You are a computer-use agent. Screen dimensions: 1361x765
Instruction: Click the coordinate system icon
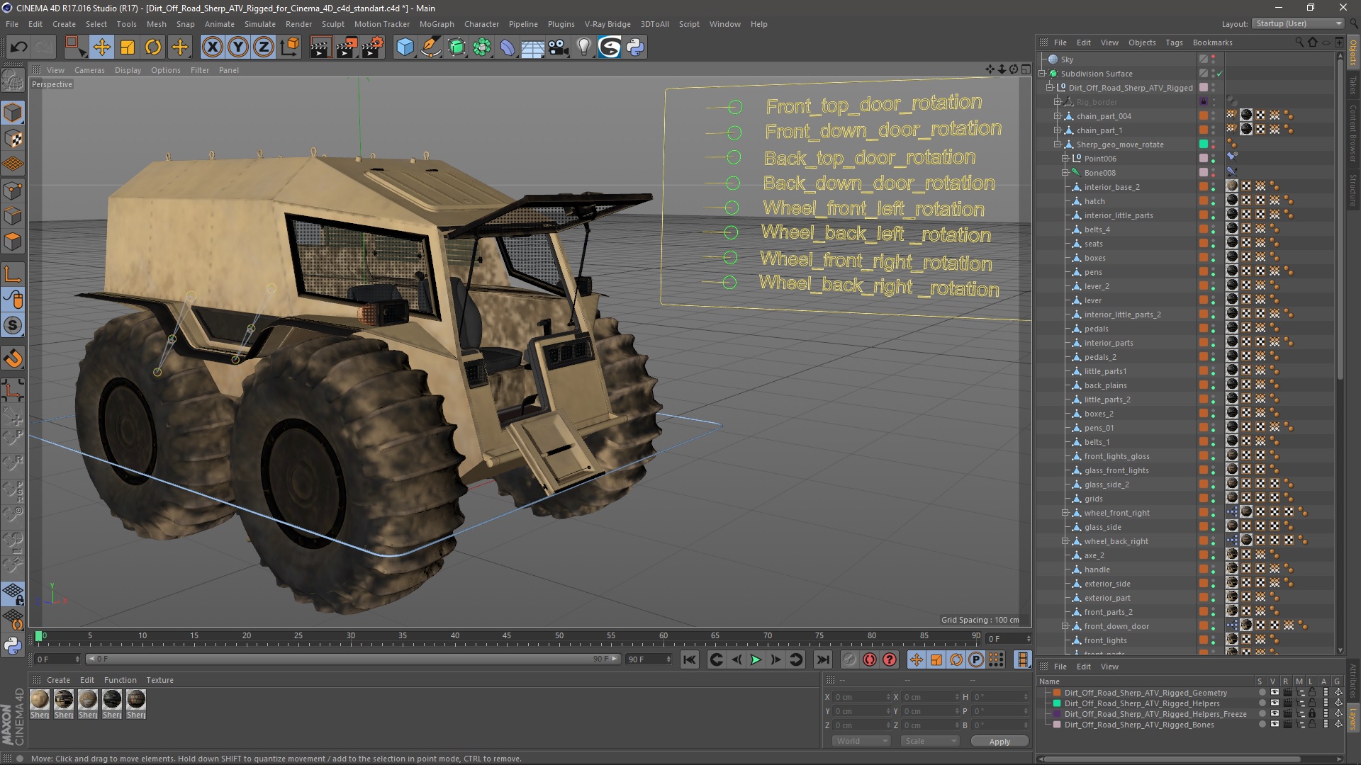point(290,47)
